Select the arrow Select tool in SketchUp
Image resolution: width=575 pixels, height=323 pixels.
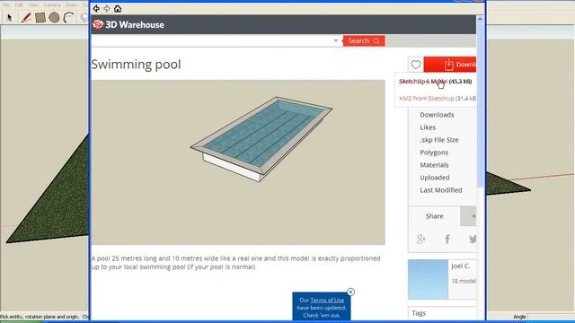coord(10,17)
